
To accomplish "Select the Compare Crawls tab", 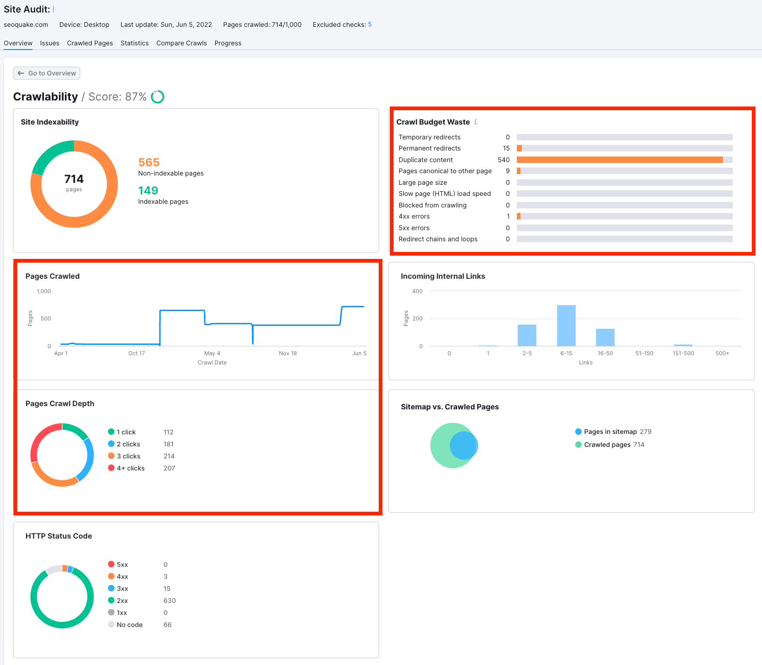I will coord(181,43).
